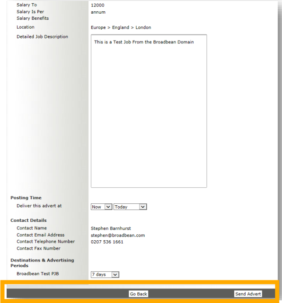This screenshot has width=282, height=303.
Task: Click the Destinations & Advertising Periods heading
Action: pyautogui.click(x=42, y=263)
